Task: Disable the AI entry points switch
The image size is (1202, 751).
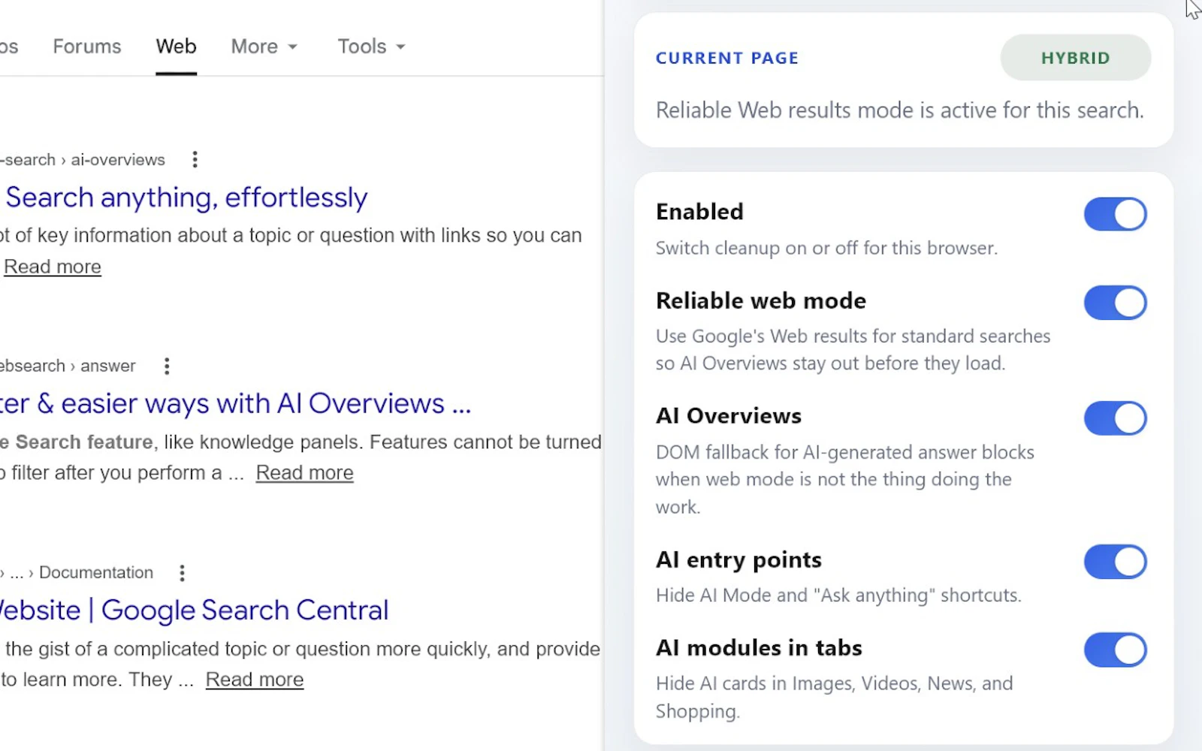Action: pos(1115,562)
